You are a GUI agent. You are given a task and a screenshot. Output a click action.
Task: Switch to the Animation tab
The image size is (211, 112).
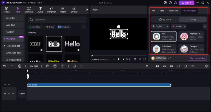(173, 11)
